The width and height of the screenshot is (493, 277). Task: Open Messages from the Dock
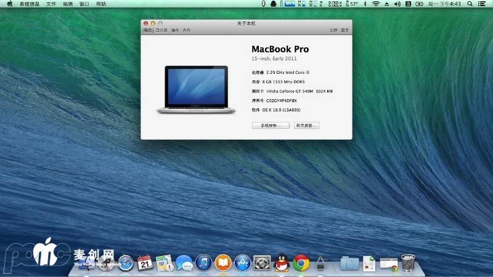coord(184,263)
